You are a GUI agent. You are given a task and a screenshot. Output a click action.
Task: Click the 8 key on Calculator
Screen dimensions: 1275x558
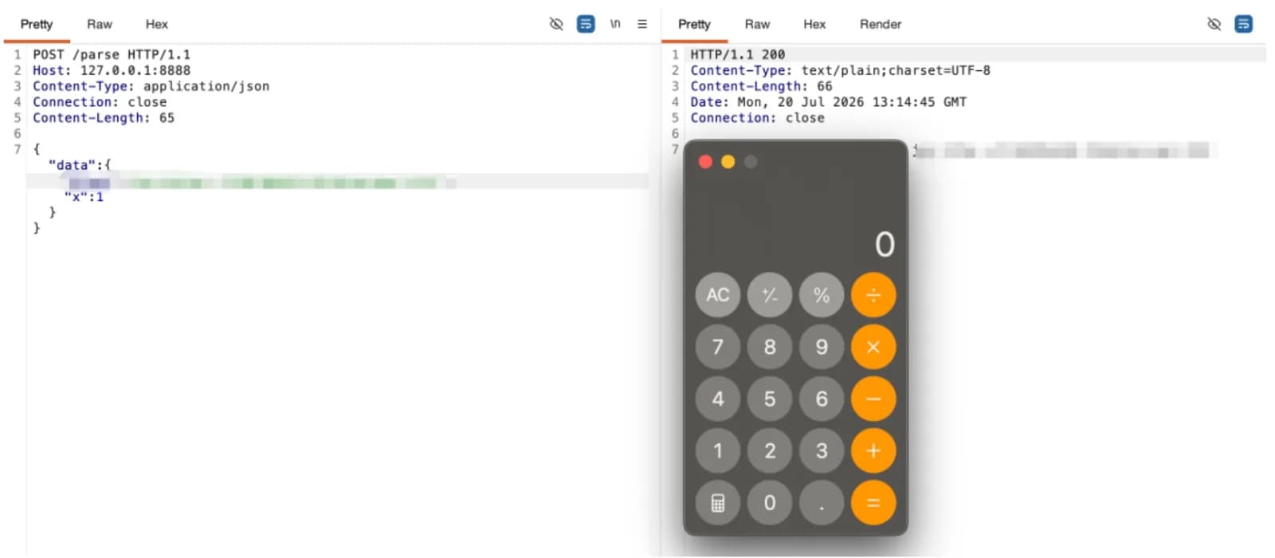(x=770, y=347)
